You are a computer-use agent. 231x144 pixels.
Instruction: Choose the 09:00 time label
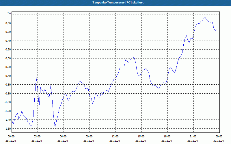pyautogui.click(x=90, y=137)
